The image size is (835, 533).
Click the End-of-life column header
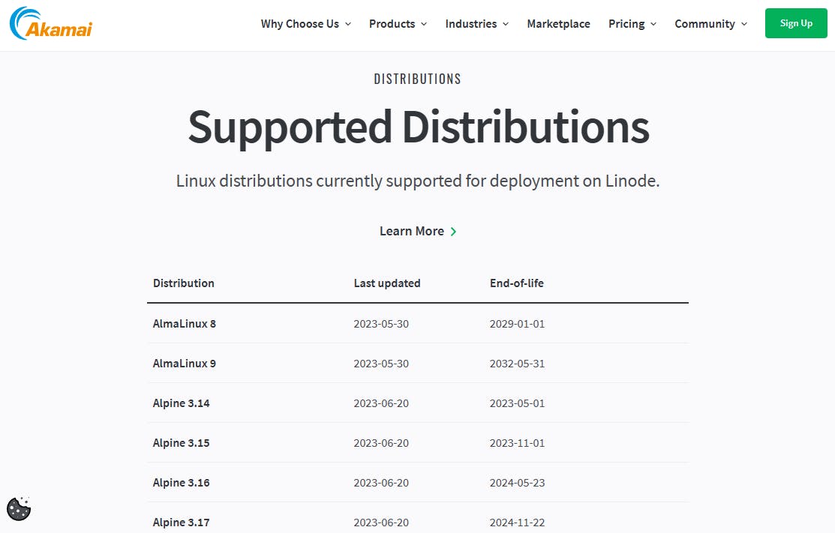click(517, 283)
